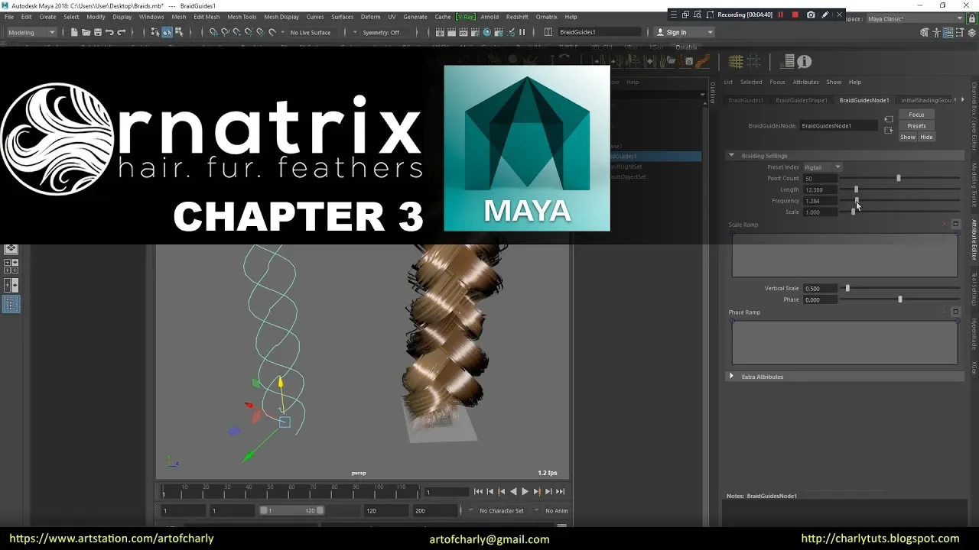The width and height of the screenshot is (979, 550).
Task: Open the Ornatrix menu
Action: tap(546, 17)
